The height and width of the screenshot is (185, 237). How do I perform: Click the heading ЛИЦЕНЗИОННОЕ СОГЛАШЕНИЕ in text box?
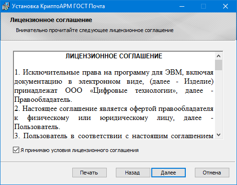click(x=114, y=56)
